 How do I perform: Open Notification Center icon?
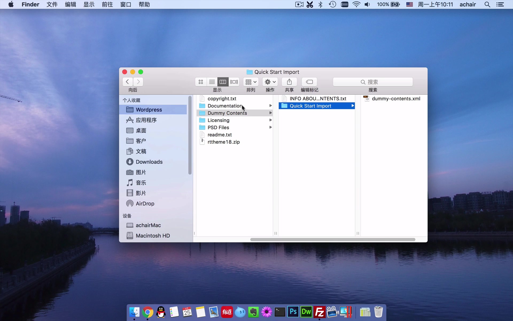(x=500, y=5)
